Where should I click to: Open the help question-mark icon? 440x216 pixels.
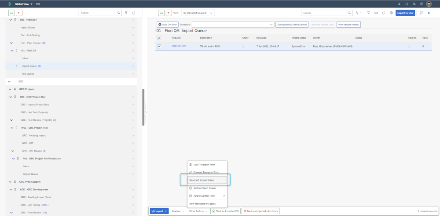pyautogui.click(x=422, y=4)
